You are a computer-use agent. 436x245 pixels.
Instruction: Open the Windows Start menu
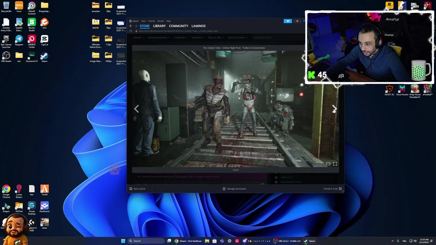tap(123, 241)
